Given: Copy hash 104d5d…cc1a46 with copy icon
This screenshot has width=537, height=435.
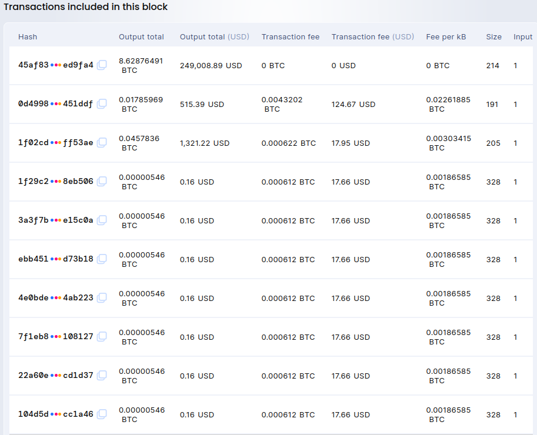Looking at the screenshot, I should (102, 414).
